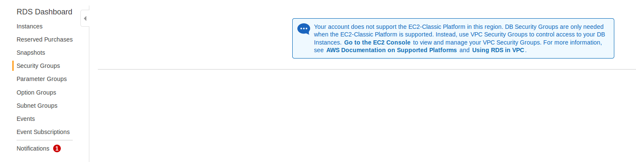Open Instances in the sidebar

[x=29, y=26]
